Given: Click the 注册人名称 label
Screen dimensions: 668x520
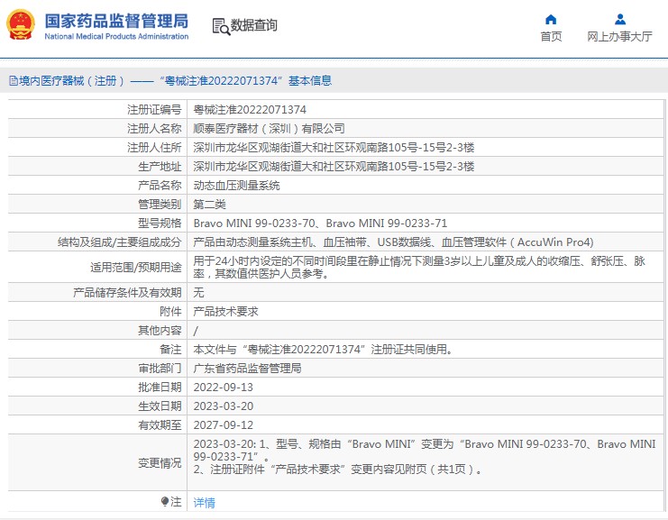Looking at the screenshot, I should click(x=154, y=129).
